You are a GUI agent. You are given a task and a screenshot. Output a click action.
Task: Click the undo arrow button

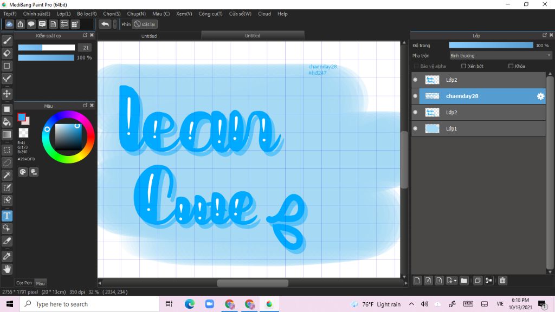pos(105,24)
